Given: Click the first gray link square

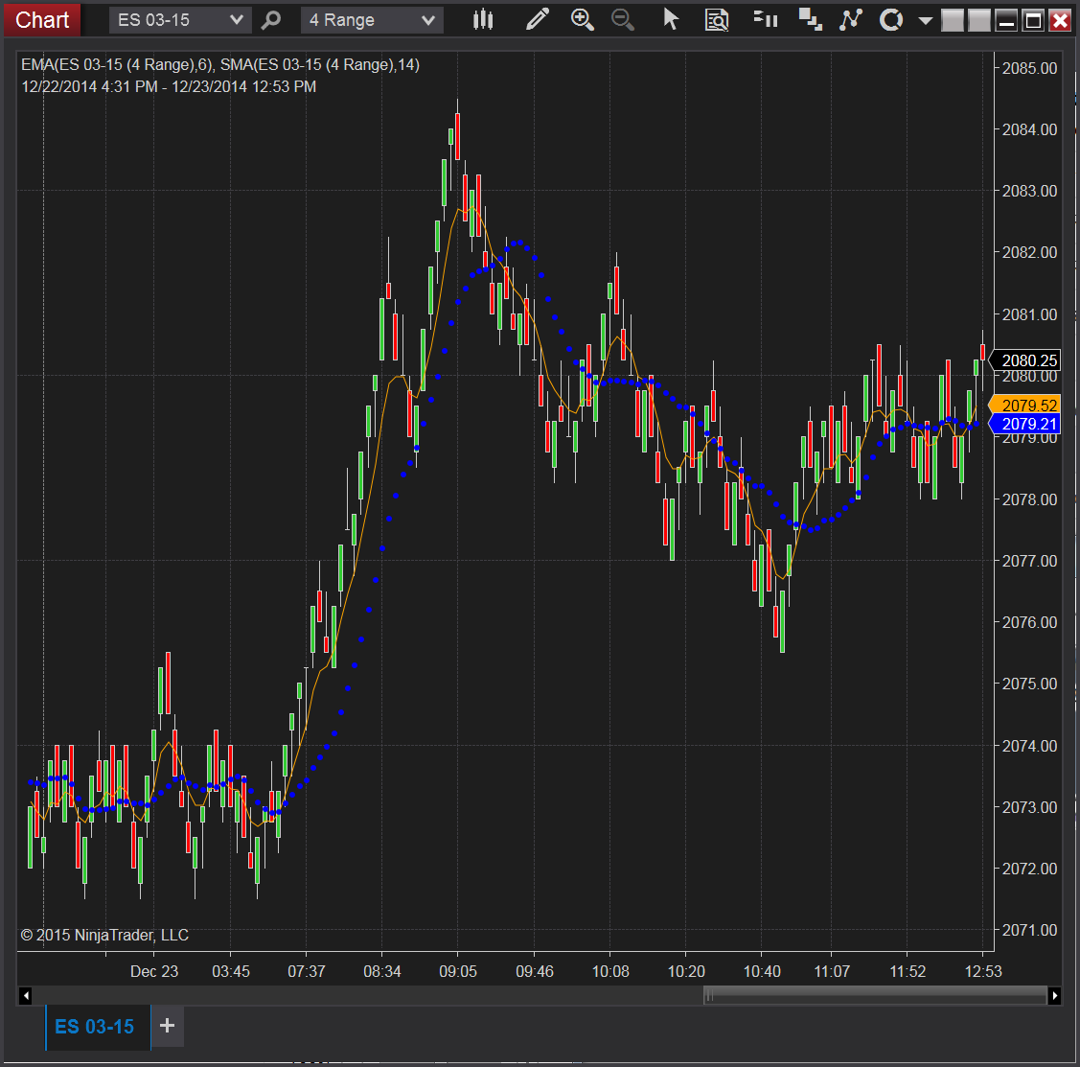Looking at the screenshot, I should (953, 21).
